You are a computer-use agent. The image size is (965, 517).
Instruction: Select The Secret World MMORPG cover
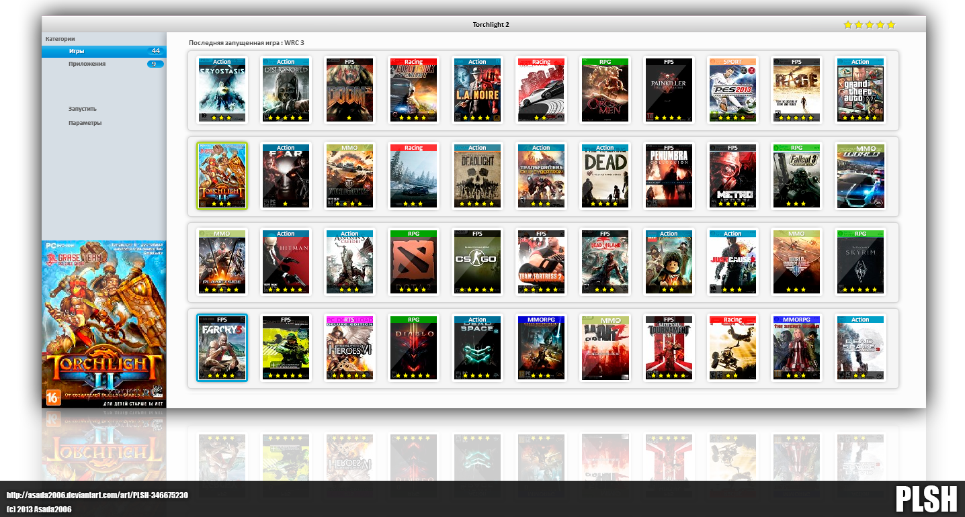click(x=796, y=348)
